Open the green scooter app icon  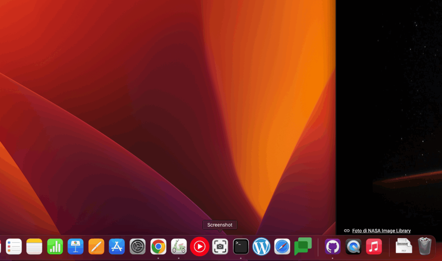tap(179, 247)
